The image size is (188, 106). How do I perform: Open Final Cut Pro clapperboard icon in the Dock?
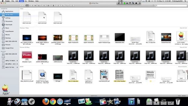[x=103, y=102]
